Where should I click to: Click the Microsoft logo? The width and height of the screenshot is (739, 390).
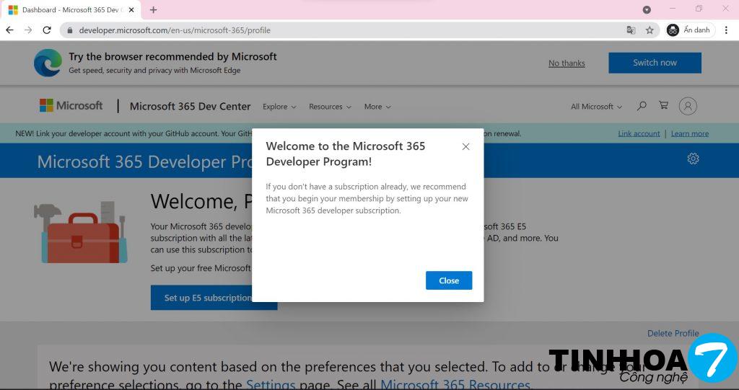[x=71, y=106]
